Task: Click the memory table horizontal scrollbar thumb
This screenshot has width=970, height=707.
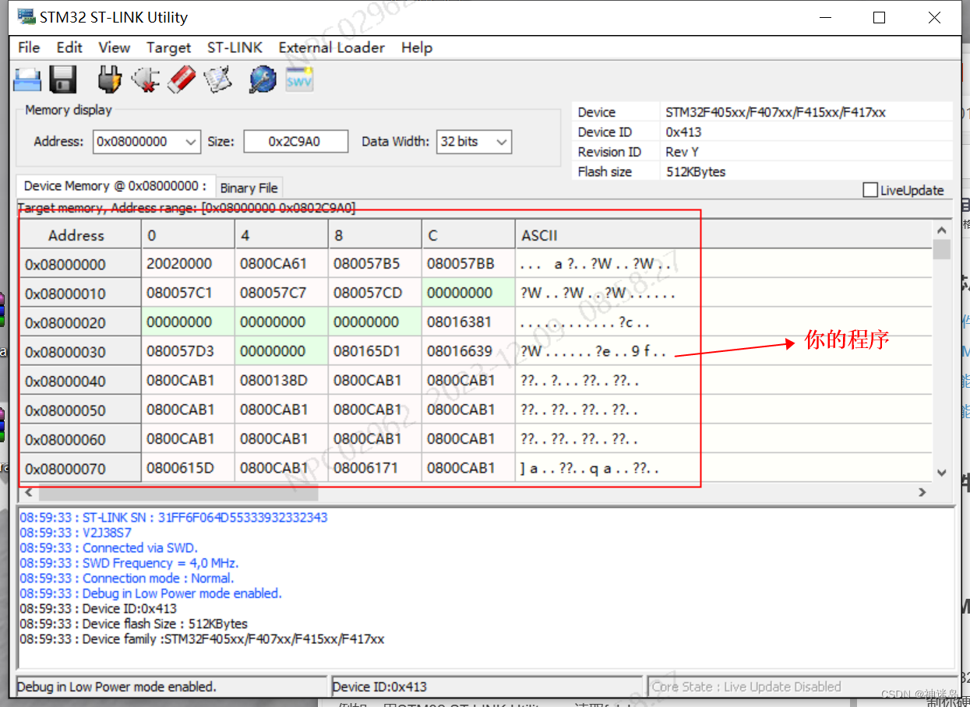Action: (x=178, y=492)
